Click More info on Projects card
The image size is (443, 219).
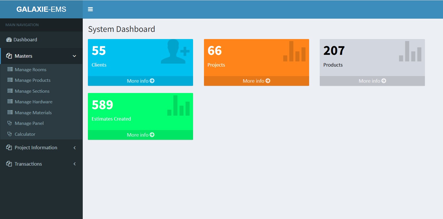click(x=256, y=81)
